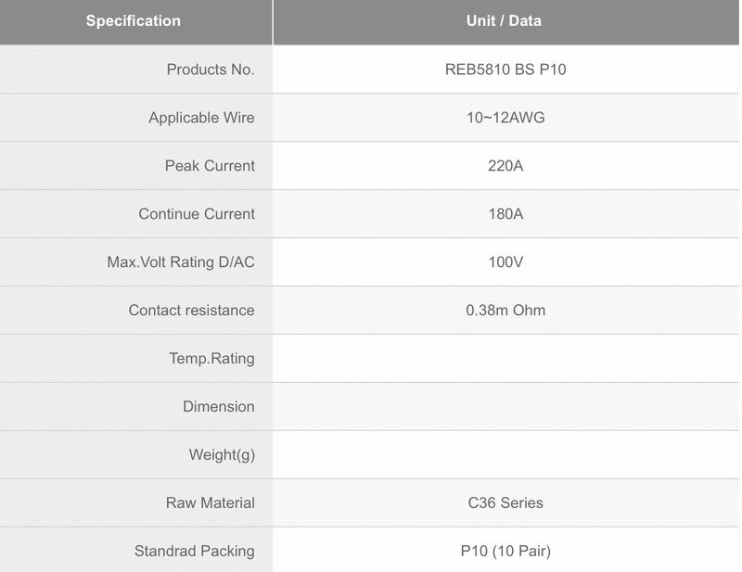Select the Continue Current label

[197, 214]
